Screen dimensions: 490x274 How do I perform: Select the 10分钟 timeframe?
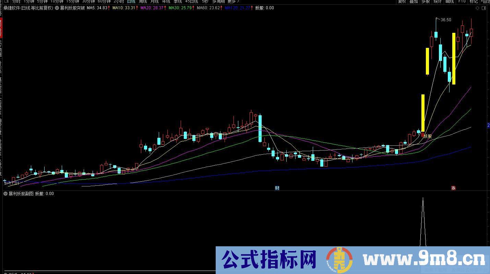[57, 2]
